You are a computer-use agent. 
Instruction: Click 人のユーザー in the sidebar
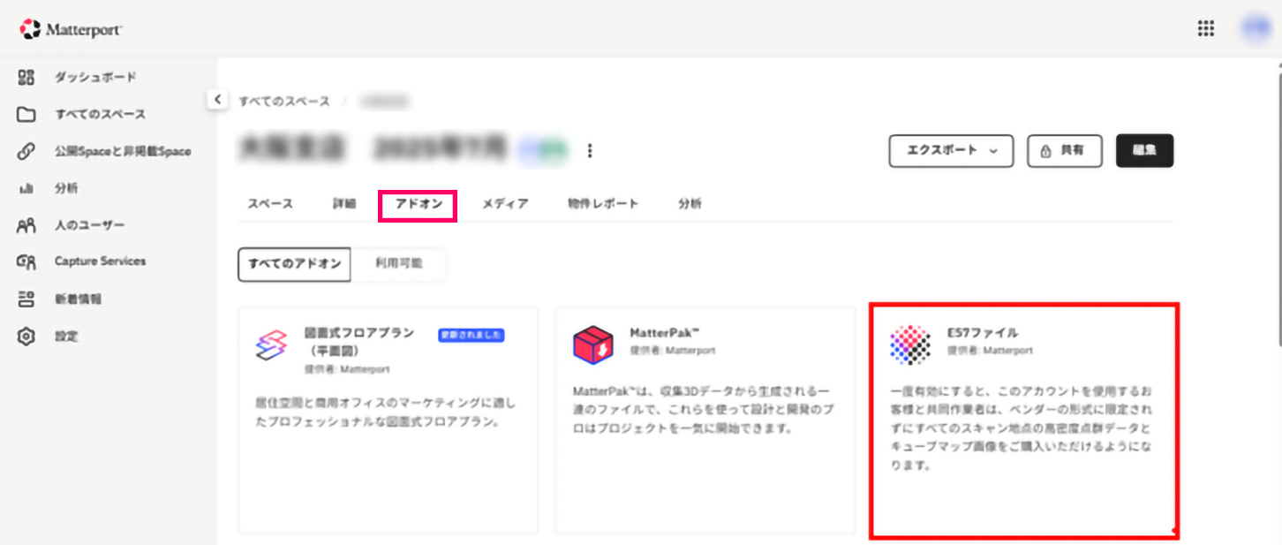(90, 225)
